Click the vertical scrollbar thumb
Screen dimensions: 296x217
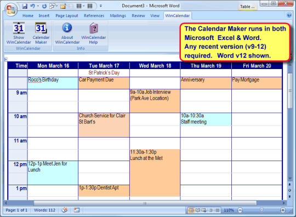(x=290, y=91)
